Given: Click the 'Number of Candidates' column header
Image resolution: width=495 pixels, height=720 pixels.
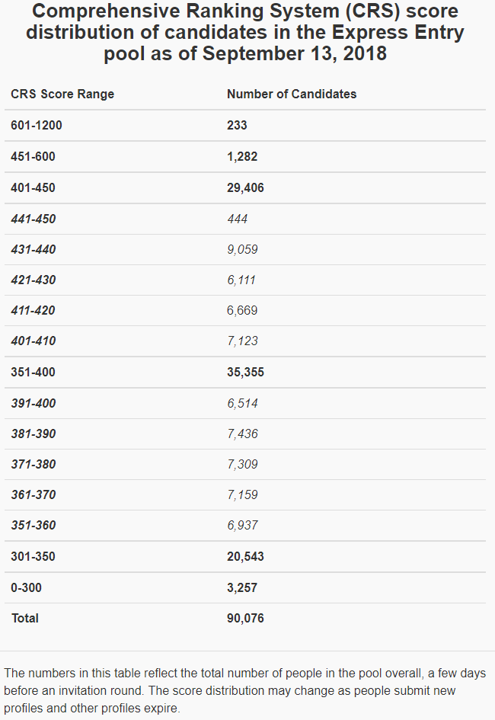Looking at the screenshot, I should tap(292, 94).
